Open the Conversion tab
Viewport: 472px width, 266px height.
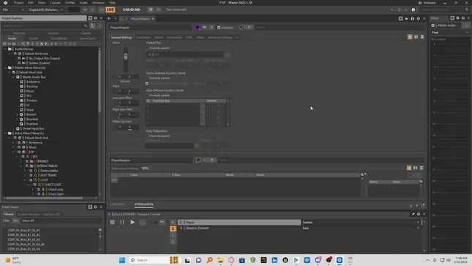143,37
